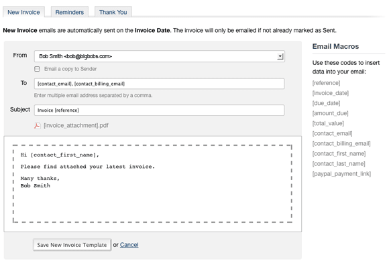Pick the [amount_due] macro code

pos(331,113)
